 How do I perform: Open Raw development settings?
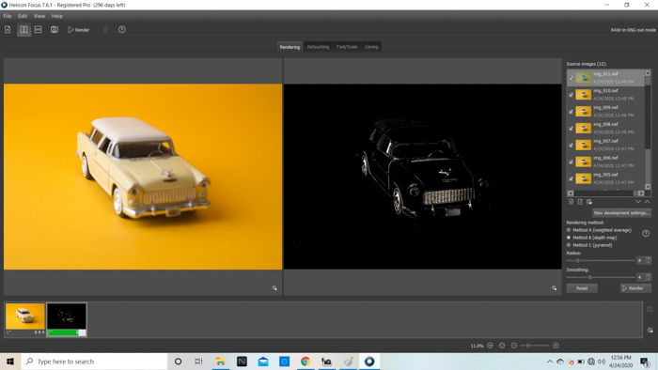click(x=621, y=213)
